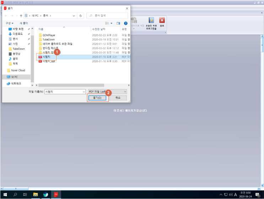This screenshot has height=199, width=264.
Task: Click the PDF viewer taskbar icon
Action: coord(56,195)
